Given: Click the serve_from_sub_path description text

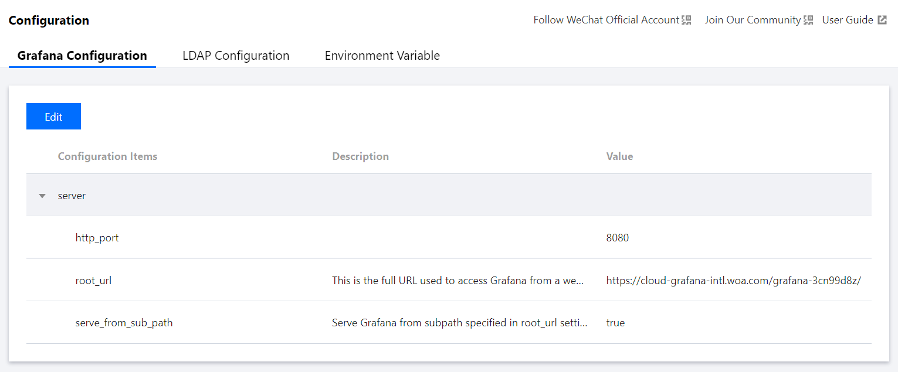Looking at the screenshot, I should point(459,323).
